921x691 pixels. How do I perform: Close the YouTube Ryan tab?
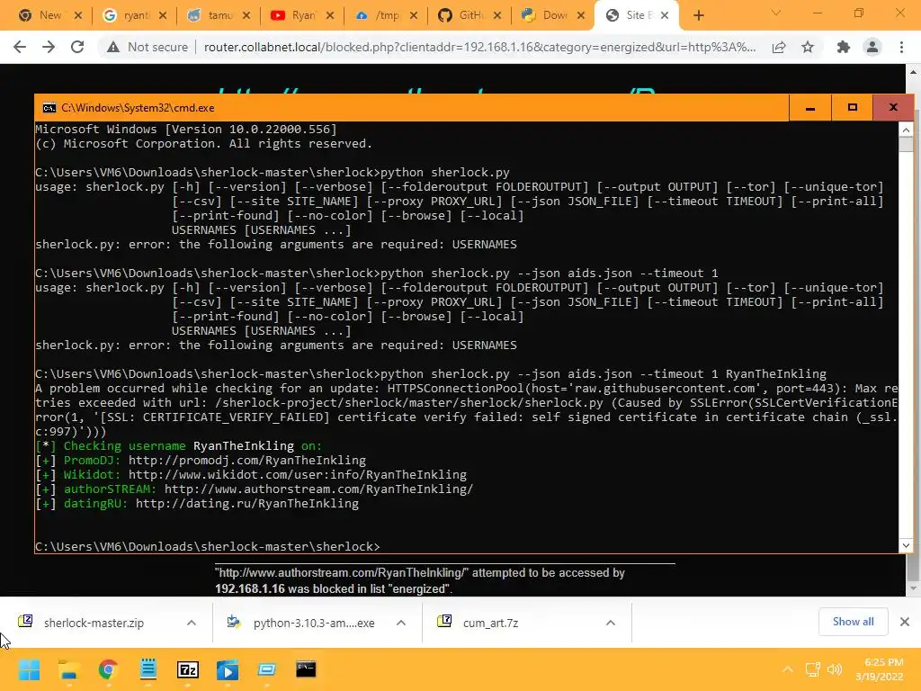tap(330, 16)
